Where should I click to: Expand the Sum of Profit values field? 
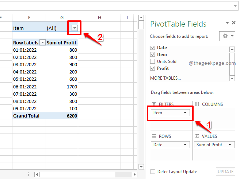click(230, 145)
